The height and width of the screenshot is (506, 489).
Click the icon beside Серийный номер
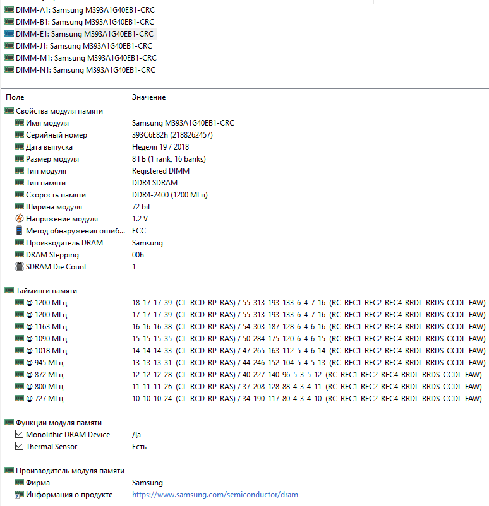[20, 134]
